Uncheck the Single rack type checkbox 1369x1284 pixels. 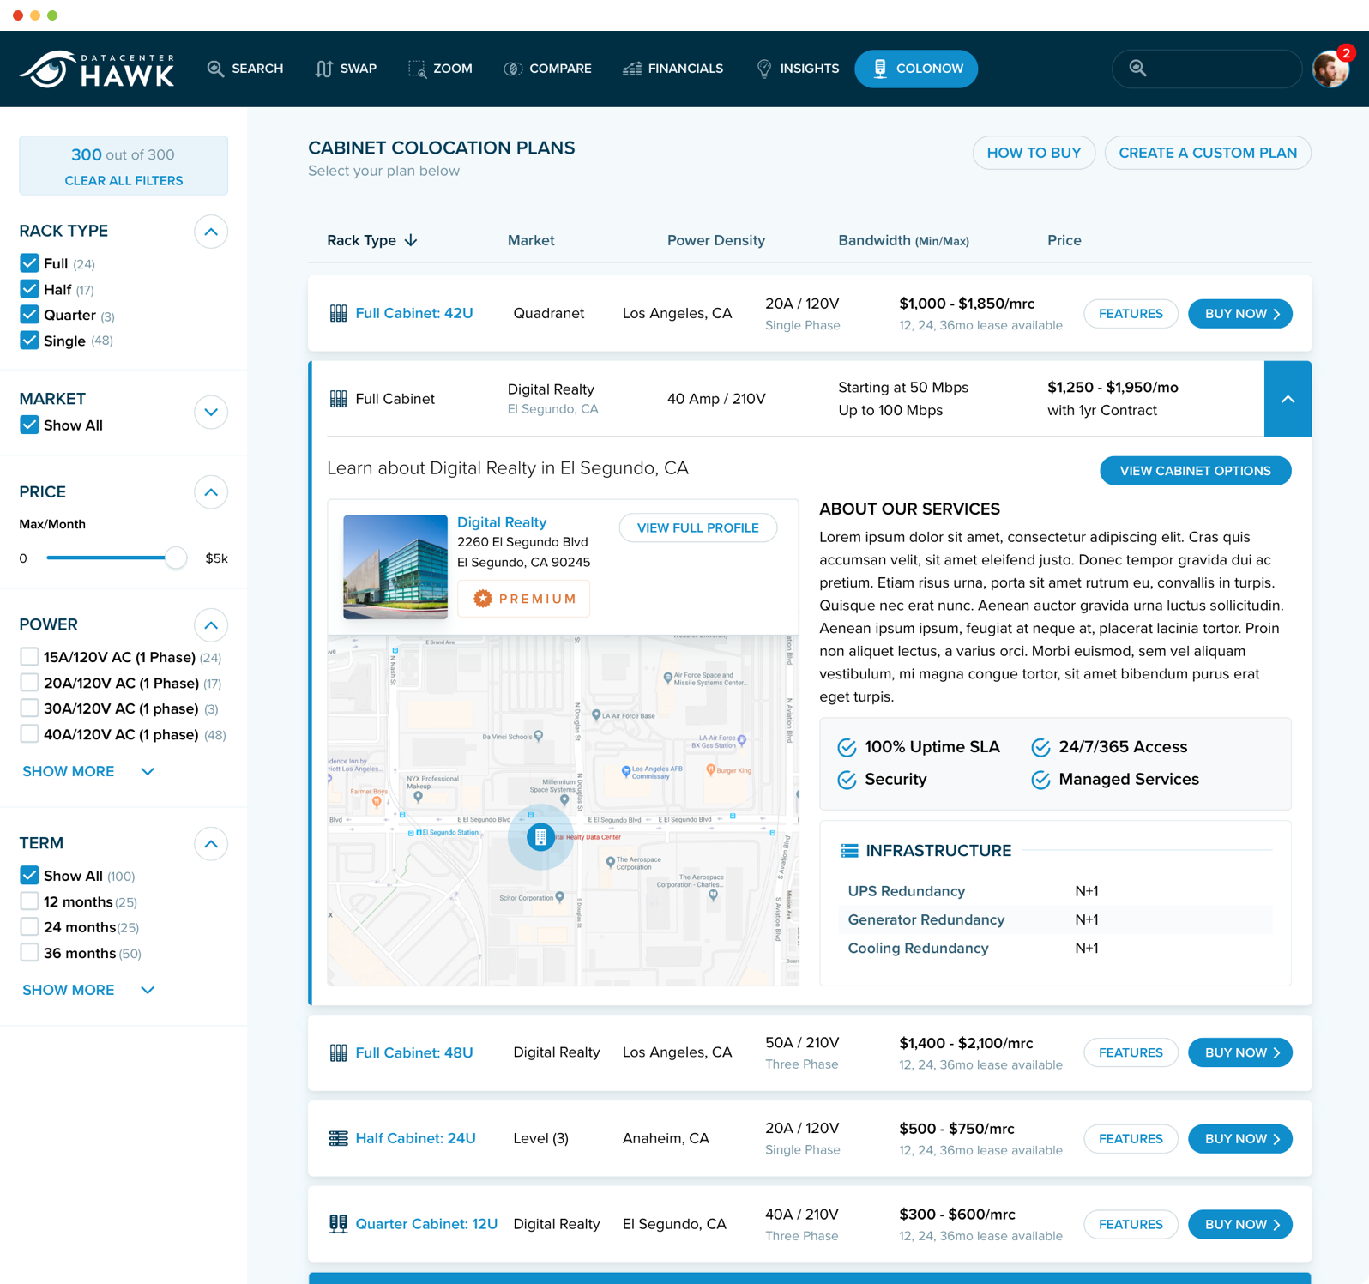click(29, 341)
